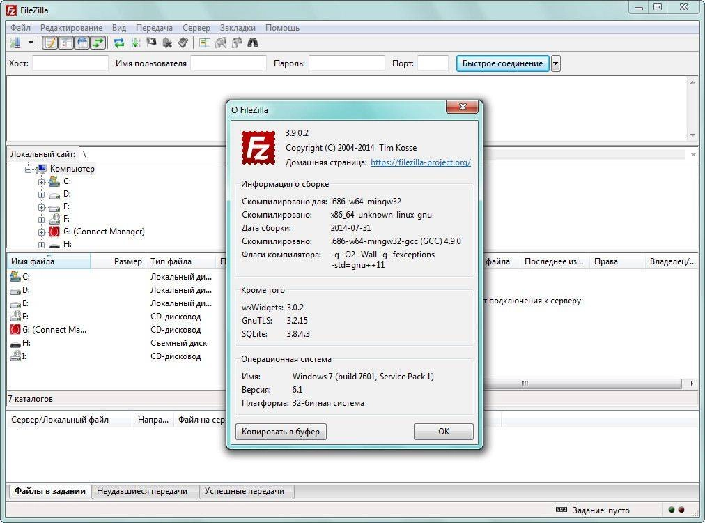The height and width of the screenshot is (523, 705).
Task: Click E: drive icon in file list
Action: pos(15,304)
